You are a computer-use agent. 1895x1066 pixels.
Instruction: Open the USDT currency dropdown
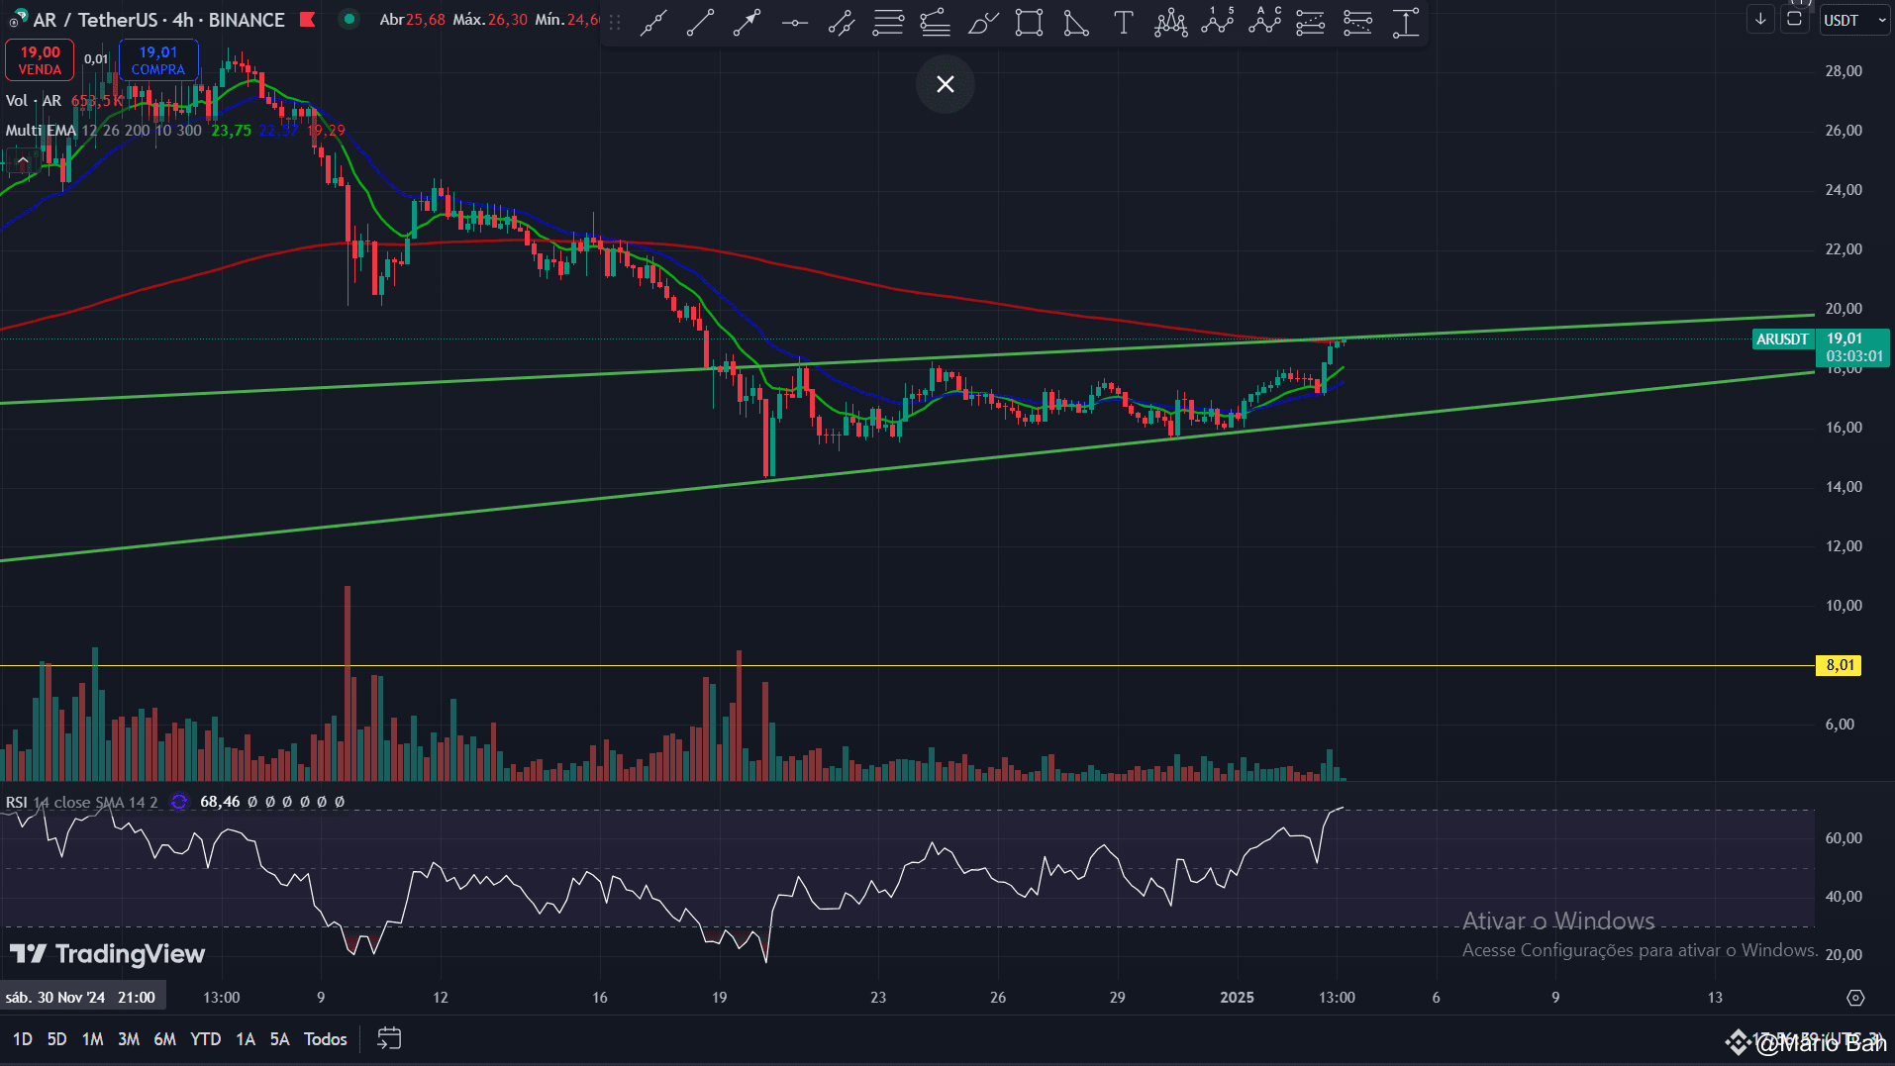(1854, 20)
